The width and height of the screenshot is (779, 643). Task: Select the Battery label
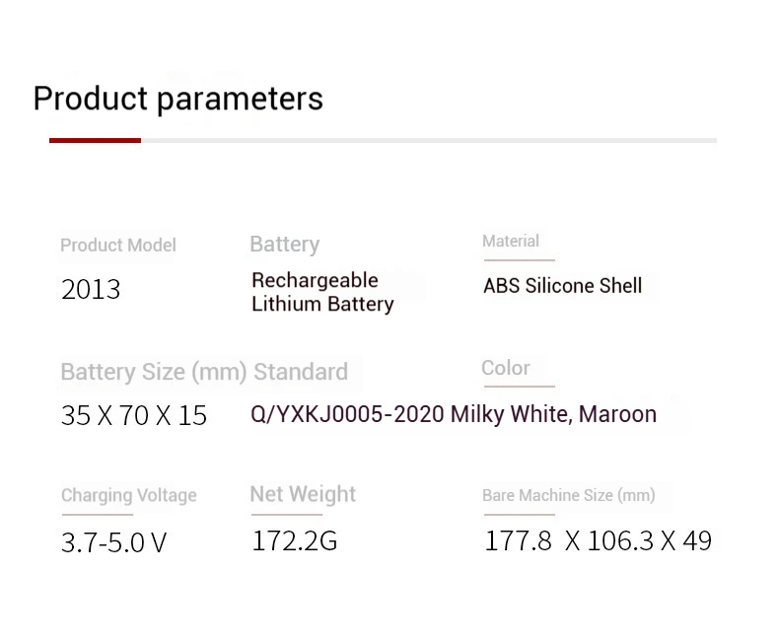[x=284, y=245]
